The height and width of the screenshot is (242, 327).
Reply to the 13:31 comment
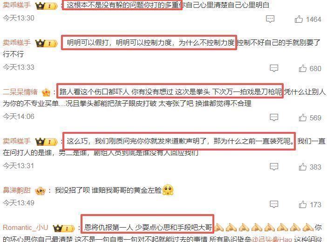coord(274,167)
